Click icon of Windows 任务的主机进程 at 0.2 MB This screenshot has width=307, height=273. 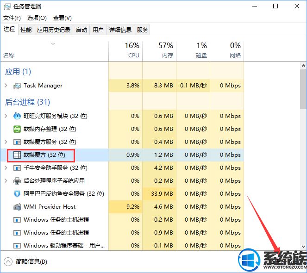pos(17,220)
